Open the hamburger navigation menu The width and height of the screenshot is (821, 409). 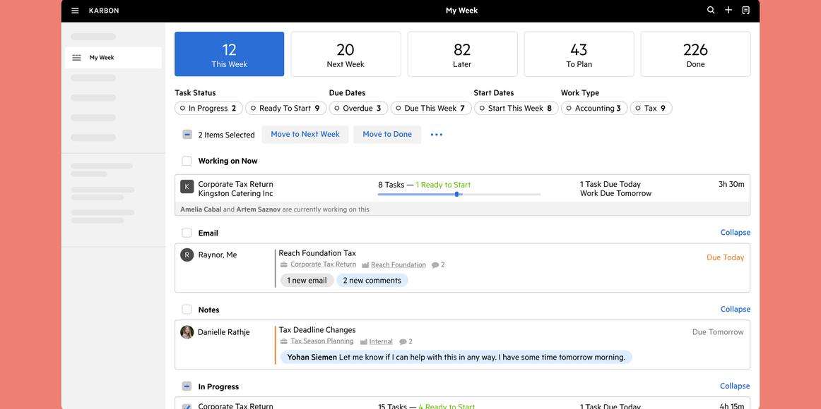[74, 11]
